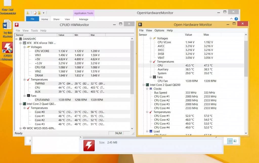Click the CPUID HWMonitor title bar icon
Image resolution: width=259 pixels, height=163 pixels.
click(x=16, y=25)
